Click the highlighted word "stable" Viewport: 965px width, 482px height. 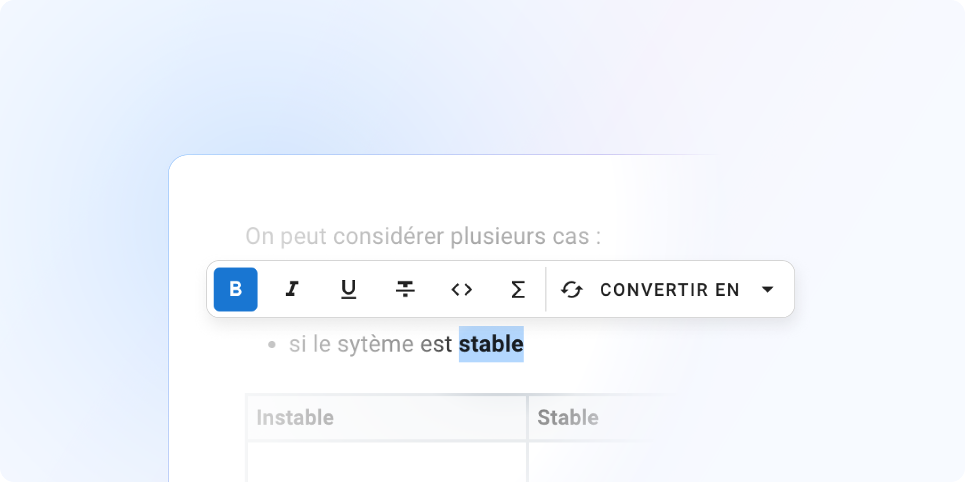point(491,344)
